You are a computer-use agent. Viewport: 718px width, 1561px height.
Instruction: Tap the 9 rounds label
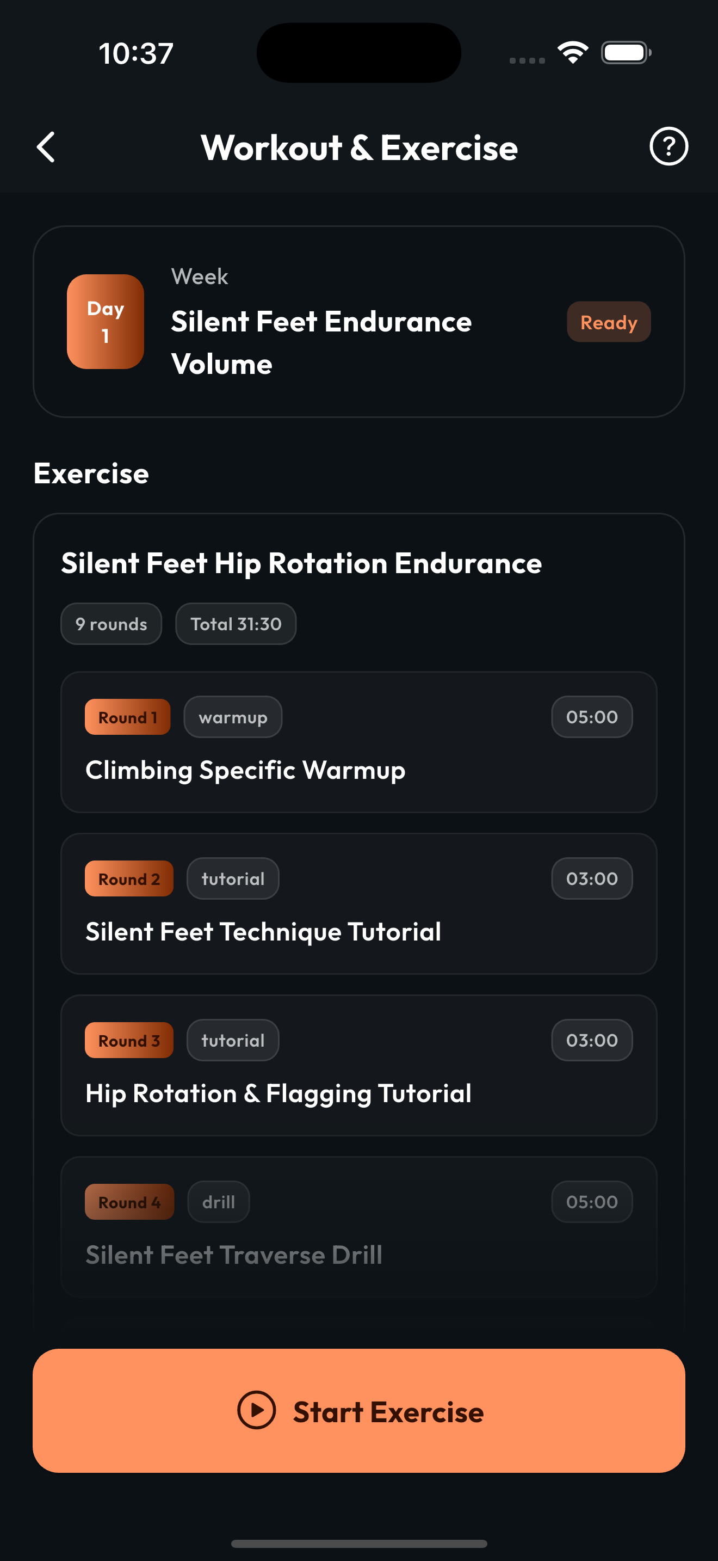coord(111,624)
